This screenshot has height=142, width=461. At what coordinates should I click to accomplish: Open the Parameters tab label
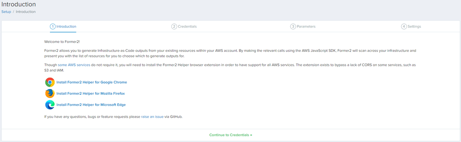[x=306, y=26]
